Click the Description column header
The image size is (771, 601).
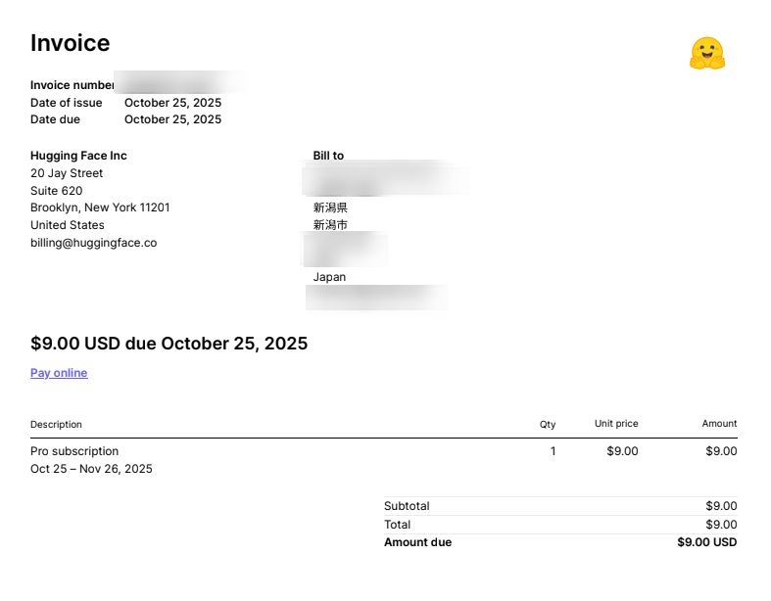tap(56, 425)
